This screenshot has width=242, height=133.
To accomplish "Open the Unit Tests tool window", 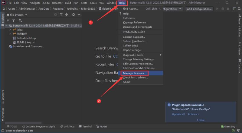I will click(x=67, y=127).
